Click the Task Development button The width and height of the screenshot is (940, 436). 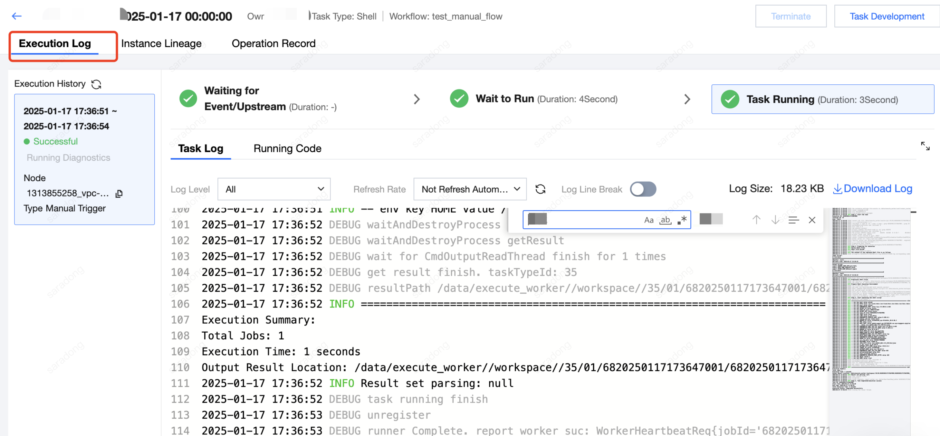(887, 16)
